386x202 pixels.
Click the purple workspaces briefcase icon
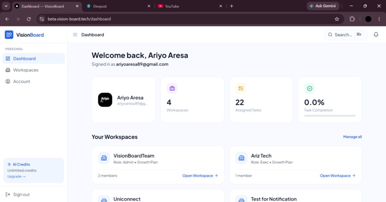pyautogui.click(x=172, y=88)
